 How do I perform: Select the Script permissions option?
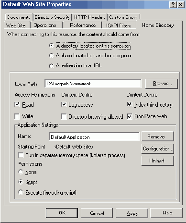click(x=21, y=182)
